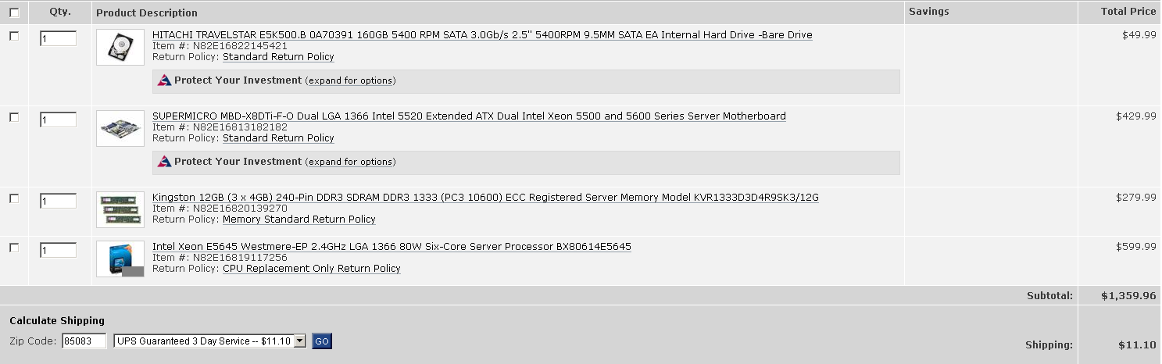The width and height of the screenshot is (1162, 364).
Task: Expand Protect Your Investment options for Hitachi drive
Action: [350, 81]
